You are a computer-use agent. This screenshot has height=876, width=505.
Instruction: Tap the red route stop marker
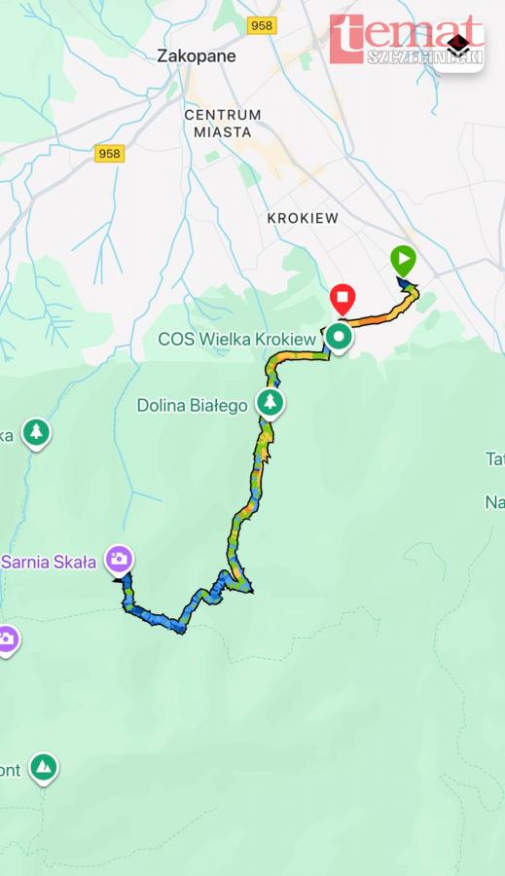(x=343, y=299)
